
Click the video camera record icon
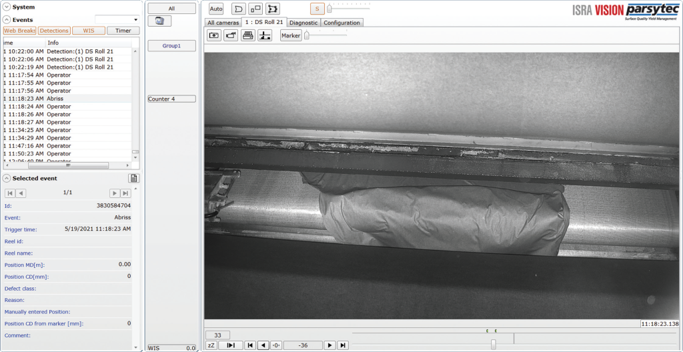click(231, 36)
